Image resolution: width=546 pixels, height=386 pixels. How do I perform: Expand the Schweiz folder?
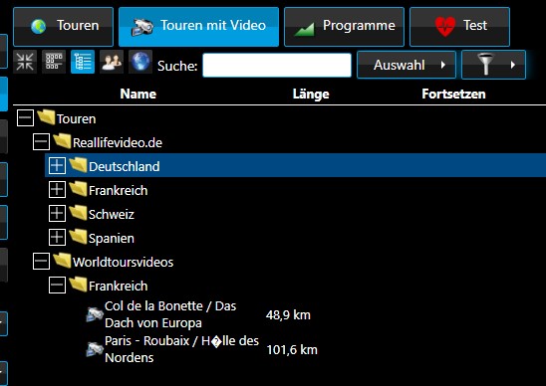coord(57,214)
